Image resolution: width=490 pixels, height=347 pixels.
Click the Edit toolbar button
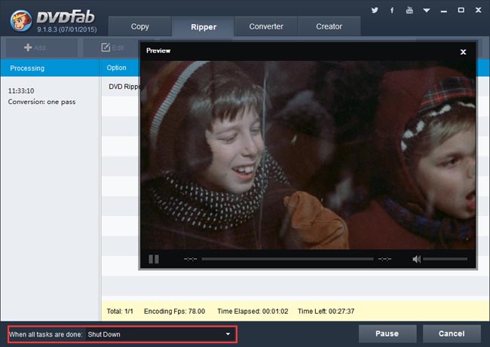point(112,47)
